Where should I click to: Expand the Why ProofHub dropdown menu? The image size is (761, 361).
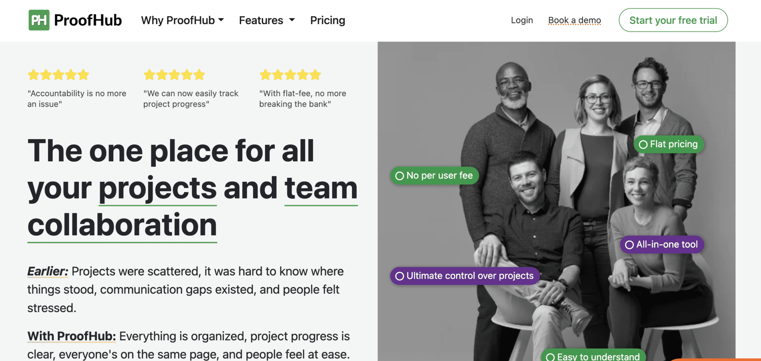(182, 20)
